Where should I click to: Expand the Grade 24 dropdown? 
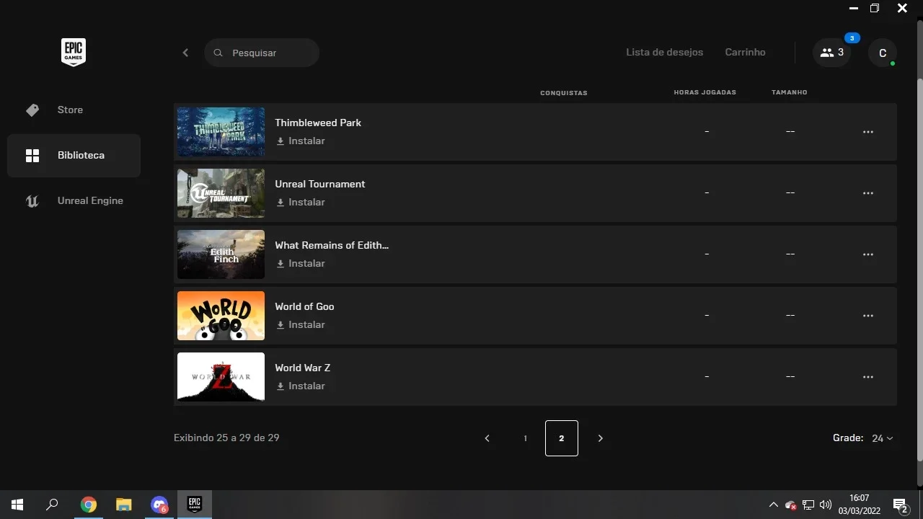coord(882,438)
